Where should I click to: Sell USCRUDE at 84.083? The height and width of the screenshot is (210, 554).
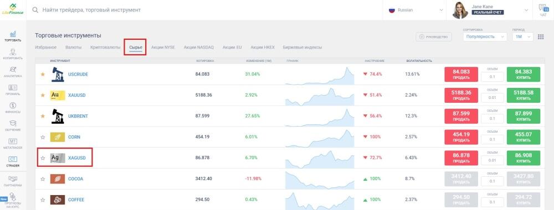pos(461,75)
